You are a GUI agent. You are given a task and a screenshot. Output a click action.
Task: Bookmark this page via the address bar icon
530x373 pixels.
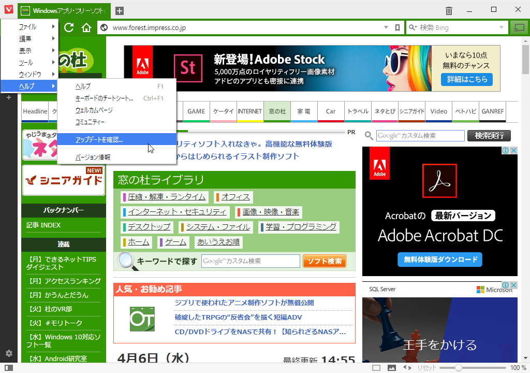(x=397, y=27)
